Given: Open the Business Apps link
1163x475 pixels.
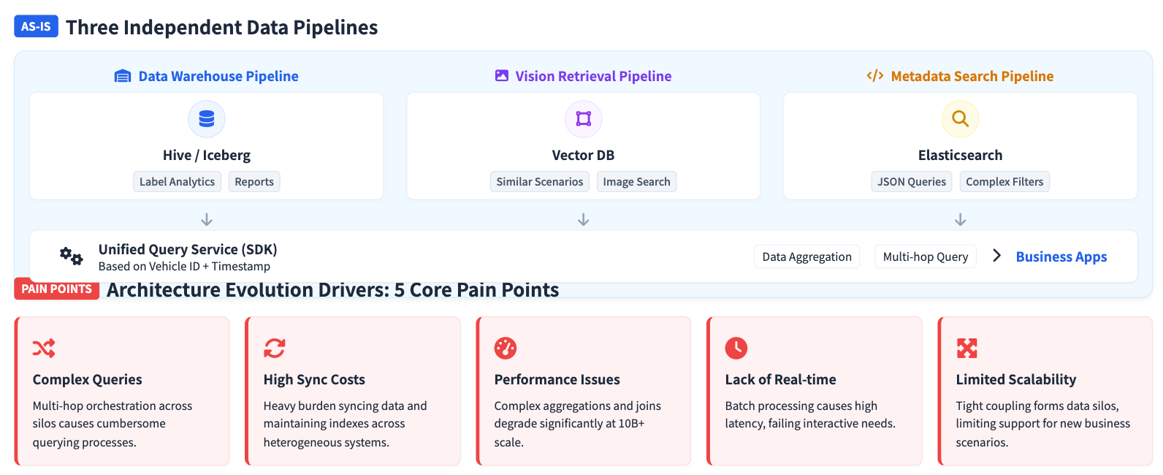Looking at the screenshot, I should [1061, 256].
